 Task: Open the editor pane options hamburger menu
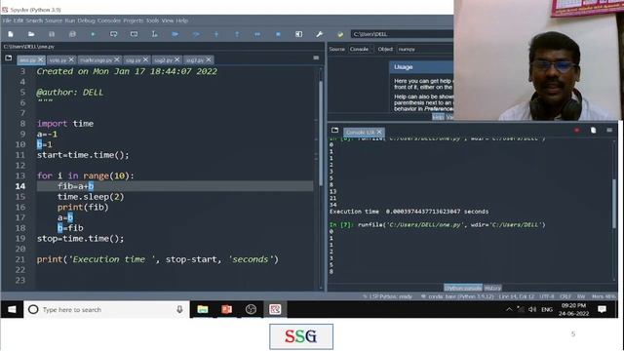point(316,58)
